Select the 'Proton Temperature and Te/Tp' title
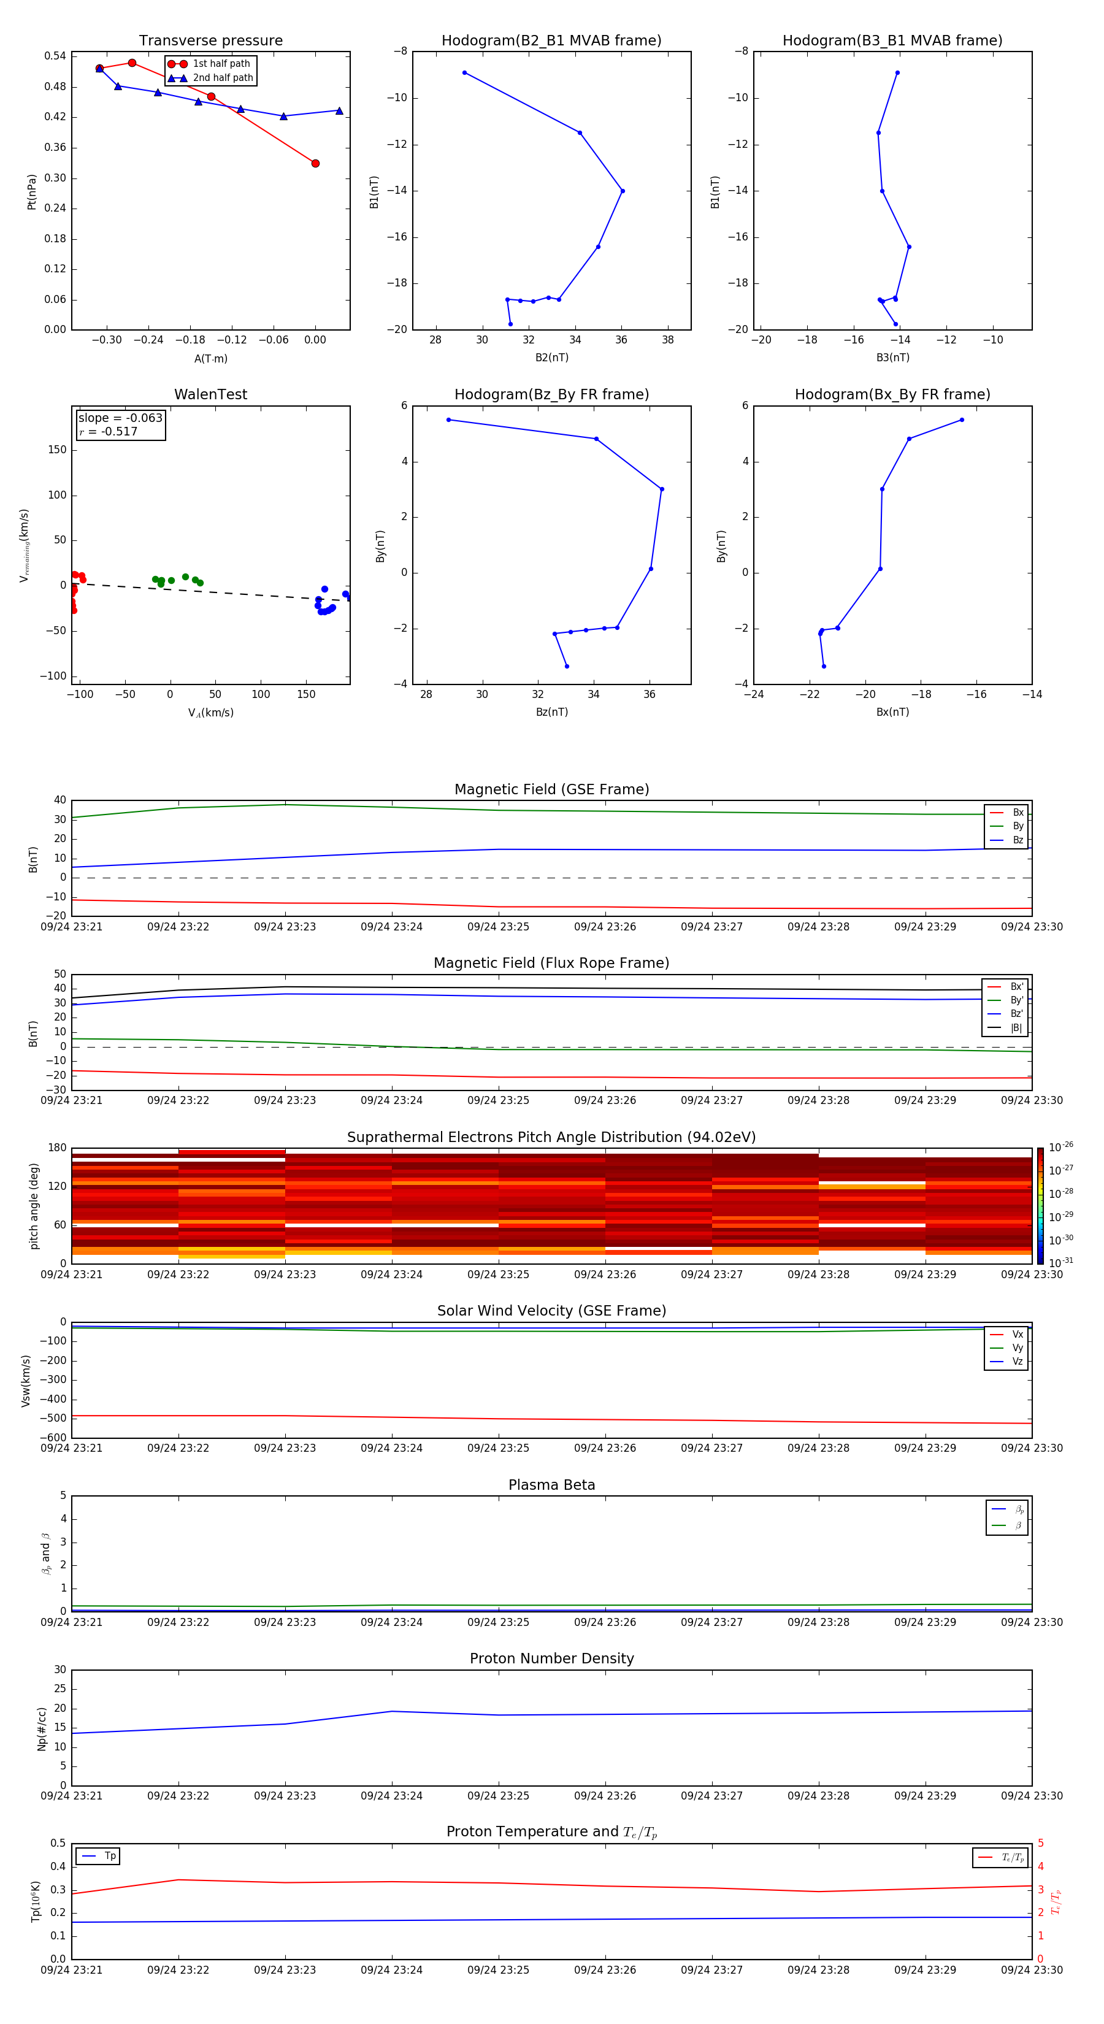 551,1832
